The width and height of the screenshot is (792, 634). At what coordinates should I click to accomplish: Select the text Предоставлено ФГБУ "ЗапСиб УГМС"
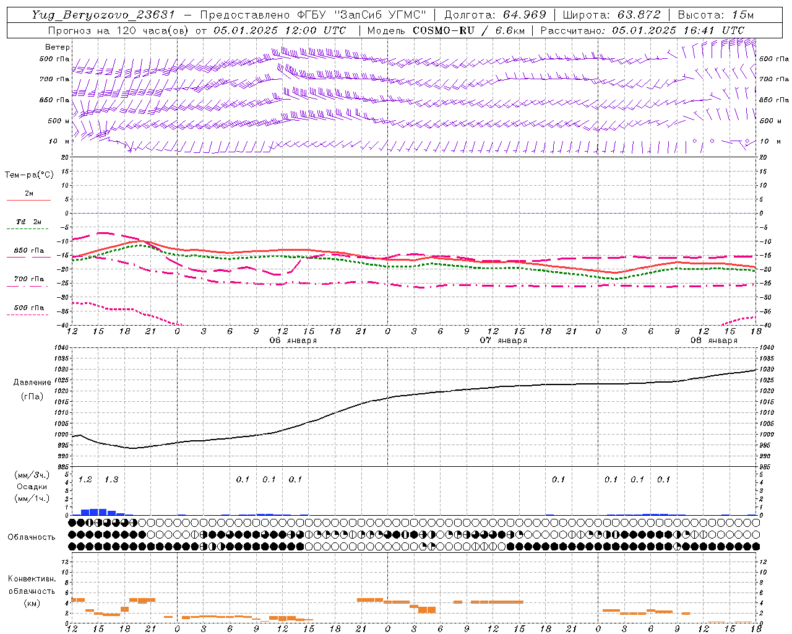click(313, 15)
